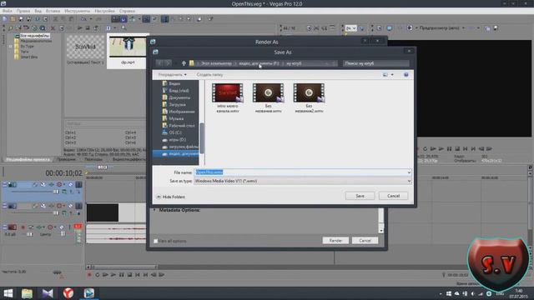Switch to Проводник tab
Viewport: 534px width, 300px height.
[66, 159]
